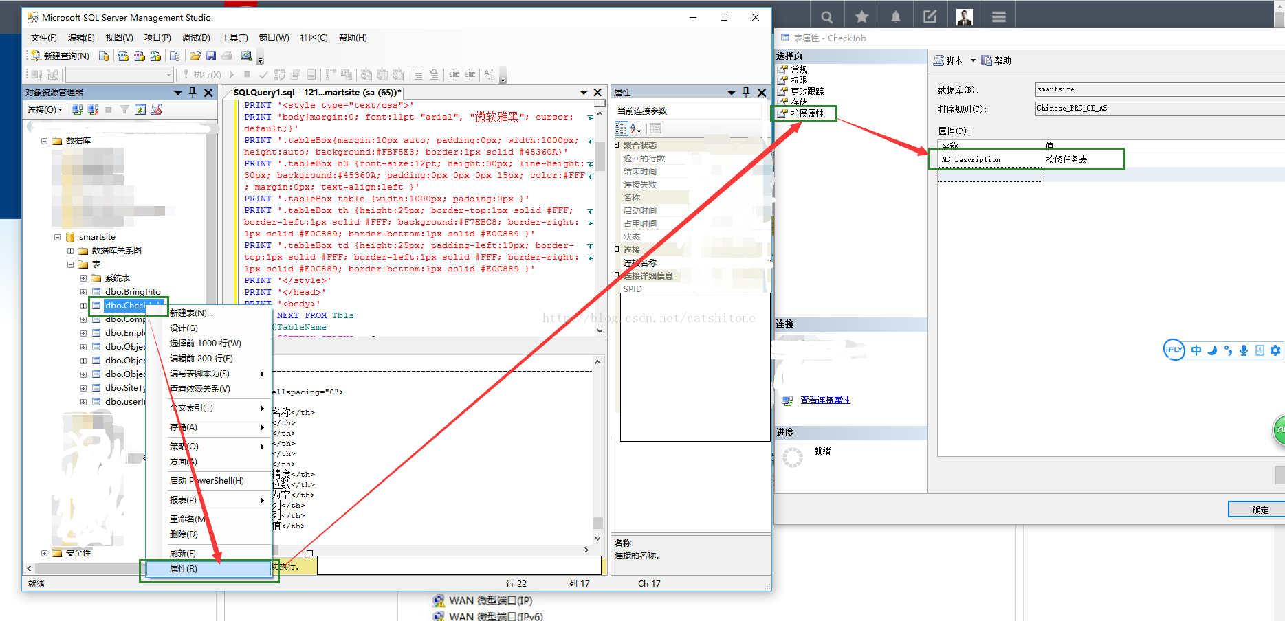Click the Alphabetical sort icon in 属性 panel
The height and width of the screenshot is (621, 1285).
(x=636, y=128)
